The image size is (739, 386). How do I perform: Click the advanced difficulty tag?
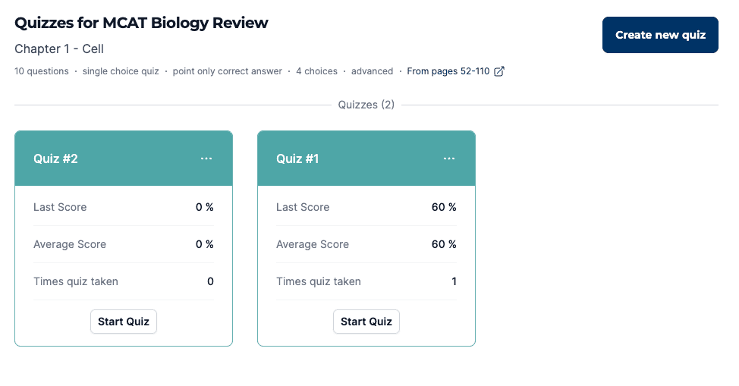pos(372,71)
